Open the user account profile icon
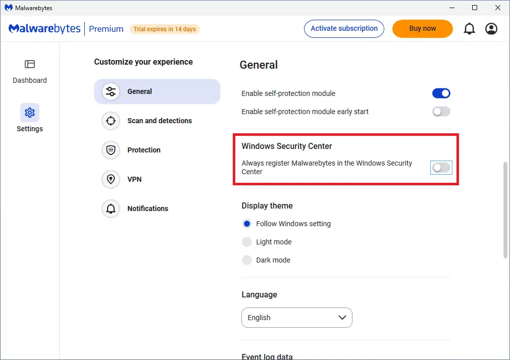This screenshot has width=510, height=360. pyautogui.click(x=491, y=29)
